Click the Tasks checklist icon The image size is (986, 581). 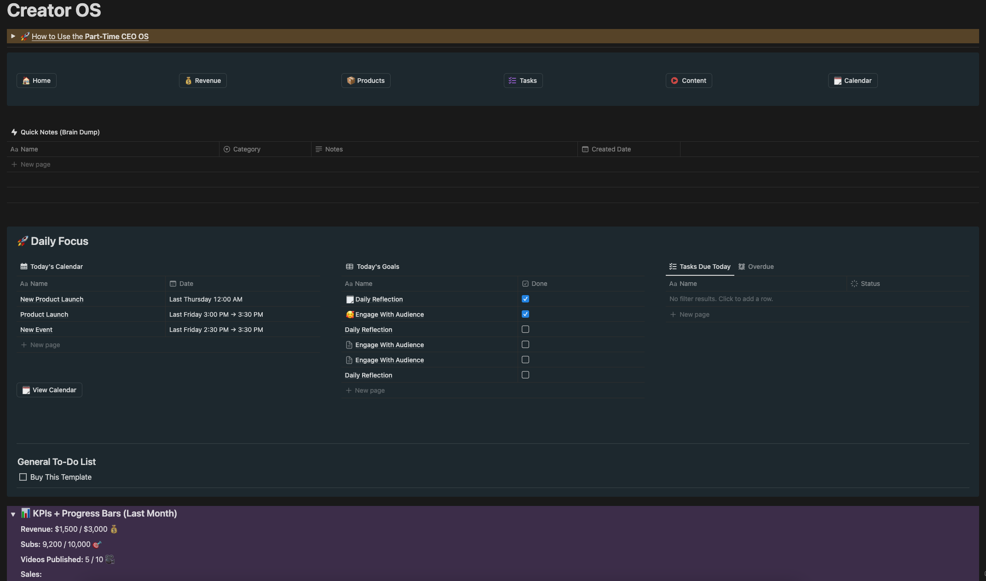coord(512,81)
